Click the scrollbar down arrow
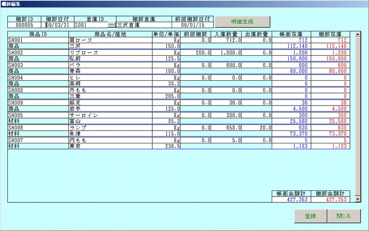Image resolution: width=369 pixels, height=231 pixels. coord(357,199)
